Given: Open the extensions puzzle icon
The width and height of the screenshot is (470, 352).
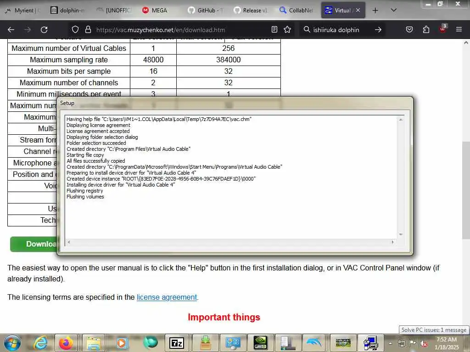Looking at the screenshot, I should [426, 30].
